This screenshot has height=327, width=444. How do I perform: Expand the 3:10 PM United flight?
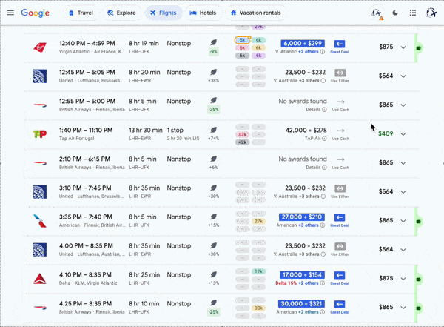[403, 192]
